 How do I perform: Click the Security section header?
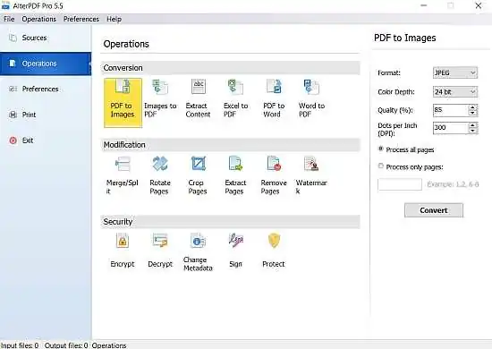point(231,222)
